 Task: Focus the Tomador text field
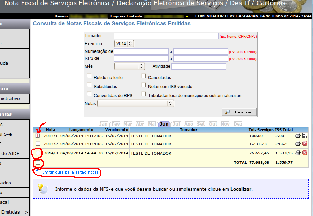coord(166,36)
